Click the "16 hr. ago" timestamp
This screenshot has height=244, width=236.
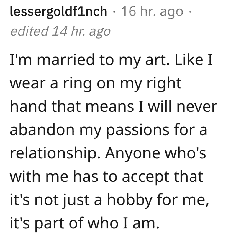tap(152, 11)
